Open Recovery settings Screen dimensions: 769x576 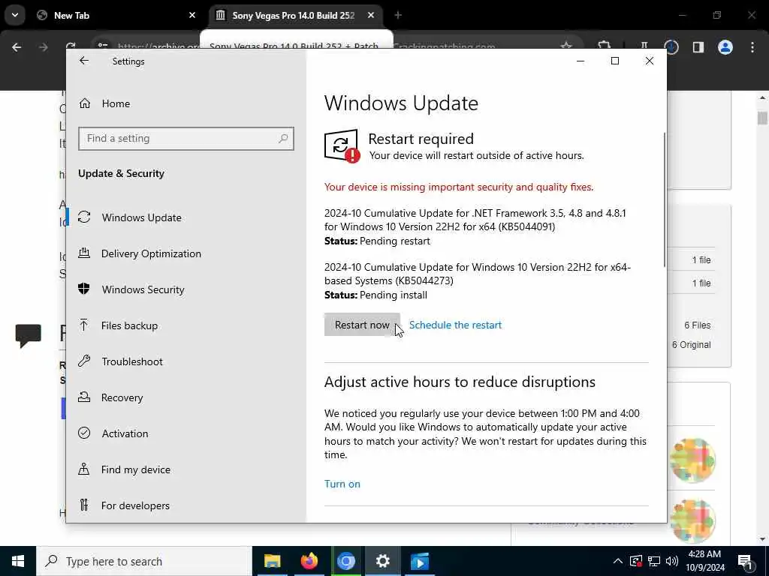coord(122,397)
